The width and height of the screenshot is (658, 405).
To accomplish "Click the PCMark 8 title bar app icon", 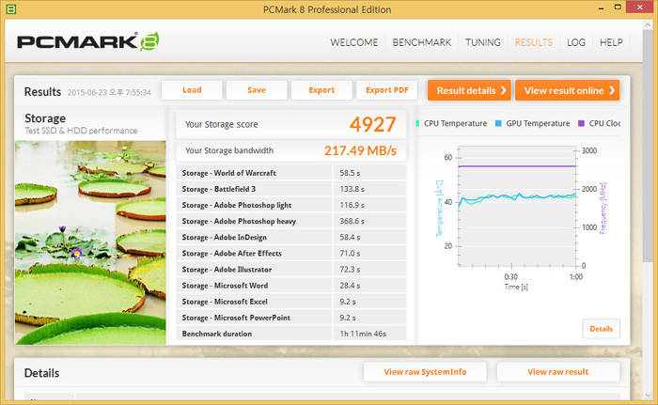I will (11, 8).
